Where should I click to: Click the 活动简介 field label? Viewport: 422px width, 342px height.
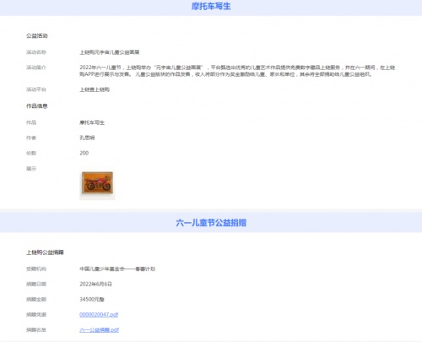click(x=36, y=68)
